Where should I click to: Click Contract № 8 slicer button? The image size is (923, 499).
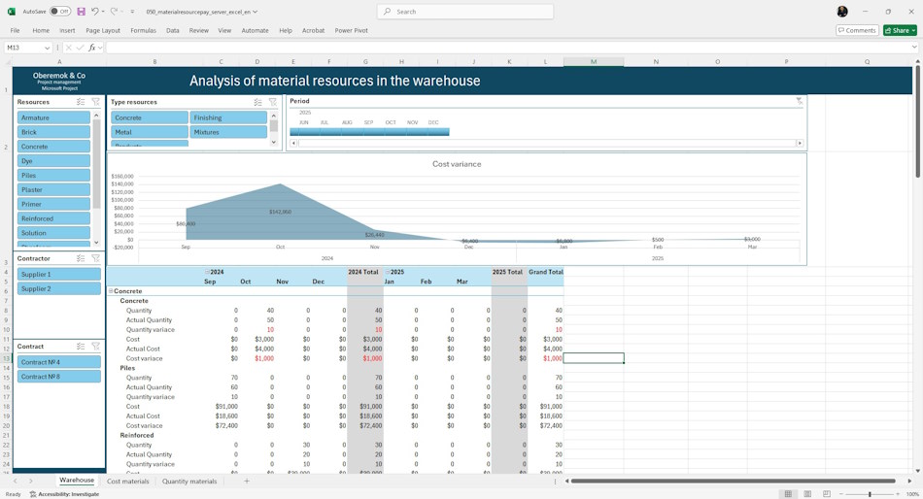point(59,377)
